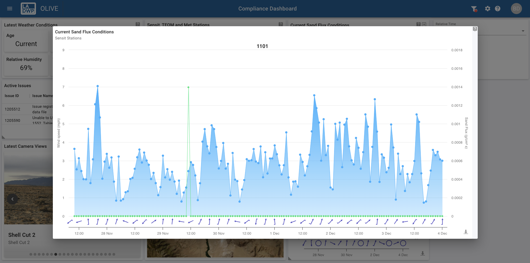Open the filter icon in header

pos(474,9)
